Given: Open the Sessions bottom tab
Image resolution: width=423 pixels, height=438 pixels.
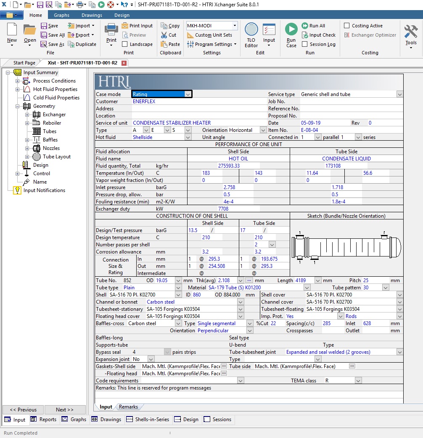Looking at the screenshot, I should (x=218, y=419).
